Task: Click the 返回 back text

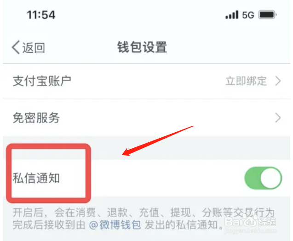Action: (x=34, y=48)
